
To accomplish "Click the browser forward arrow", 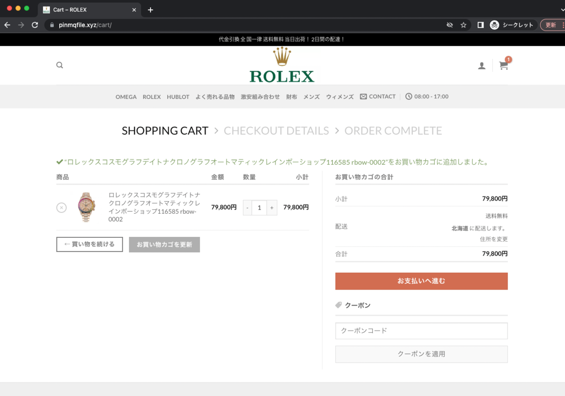I will point(21,25).
